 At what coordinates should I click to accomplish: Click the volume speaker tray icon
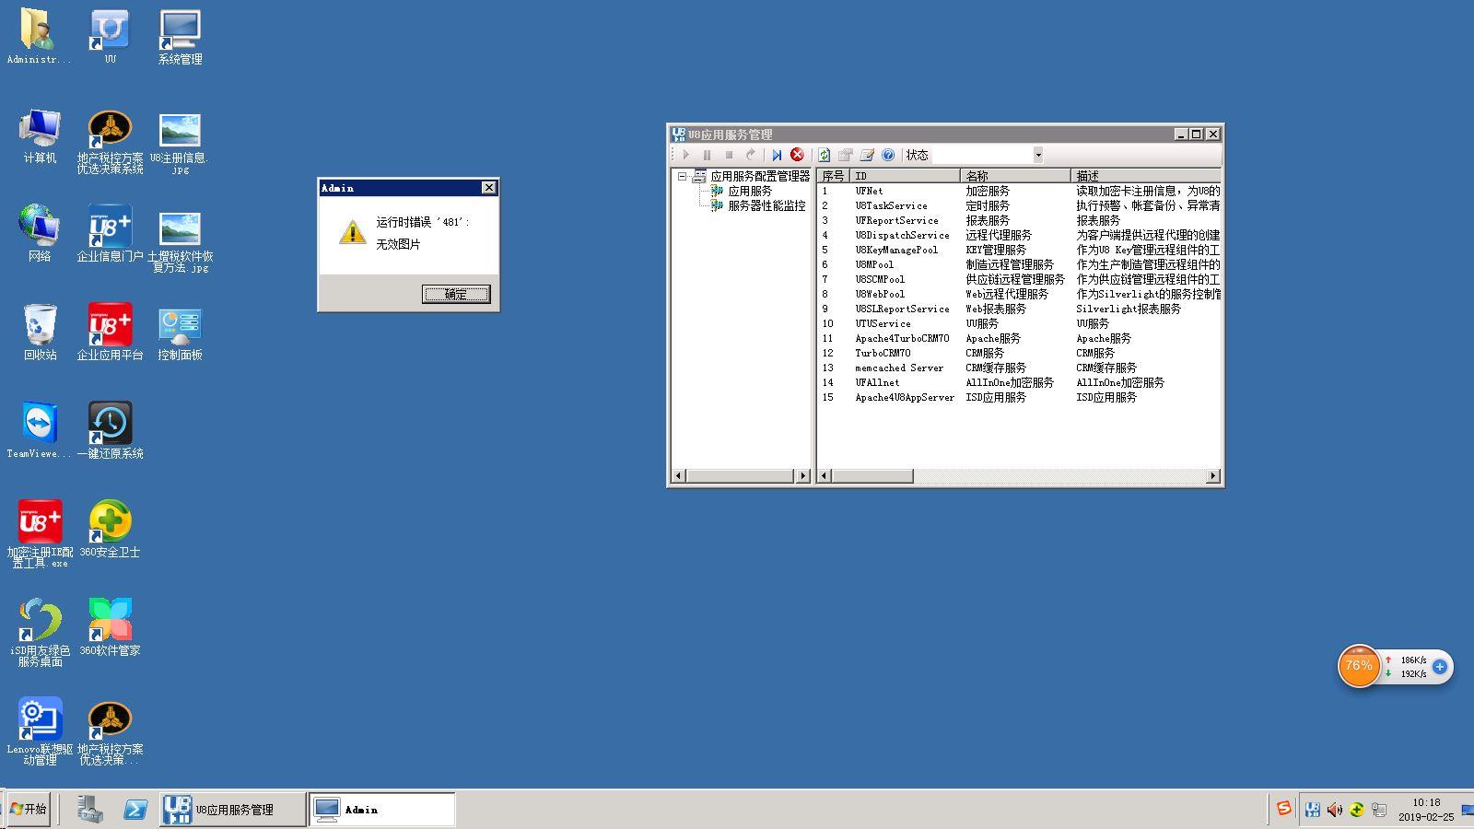pos(1334,810)
